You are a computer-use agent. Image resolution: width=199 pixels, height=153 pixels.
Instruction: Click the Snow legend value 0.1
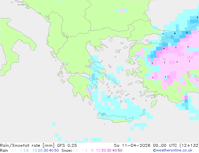75,151
